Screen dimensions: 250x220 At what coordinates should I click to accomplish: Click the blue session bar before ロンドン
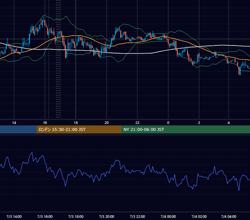18,129
